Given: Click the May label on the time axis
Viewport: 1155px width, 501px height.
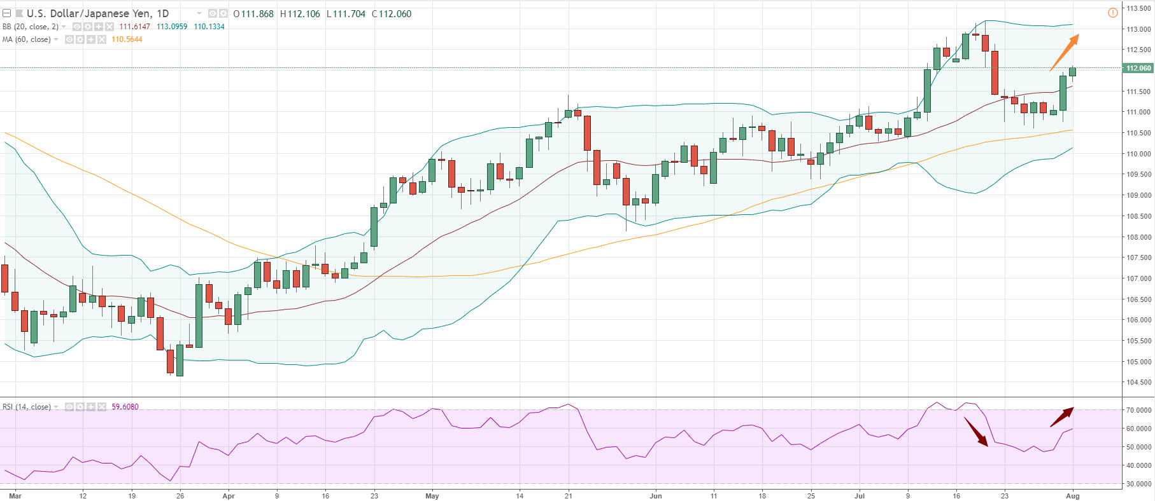Looking at the screenshot, I should (432, 496).
